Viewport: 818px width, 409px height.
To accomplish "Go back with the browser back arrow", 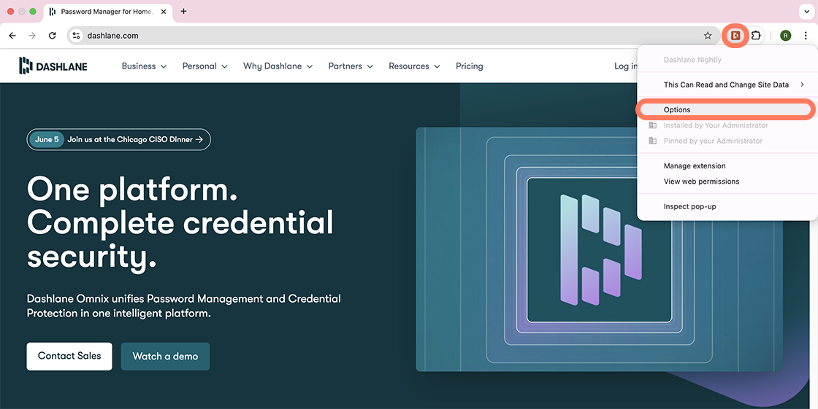I will pos(12,36).
